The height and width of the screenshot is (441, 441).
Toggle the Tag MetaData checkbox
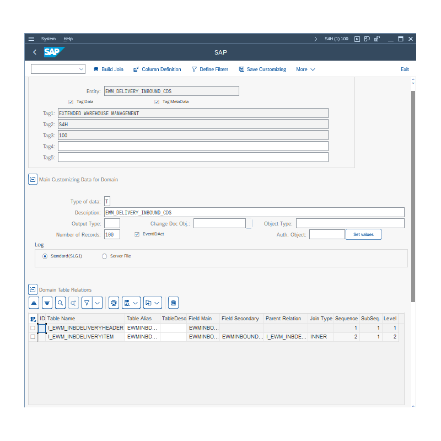(x=157, y=102)
